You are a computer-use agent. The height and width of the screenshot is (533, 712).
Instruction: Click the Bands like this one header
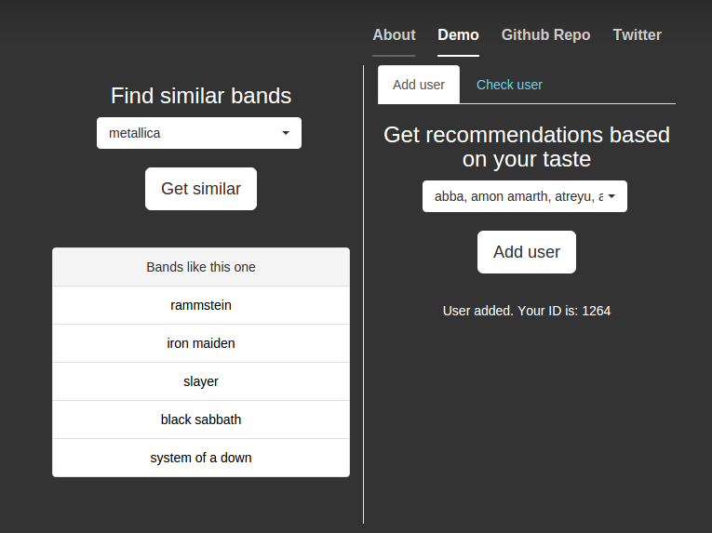point(201,267)
